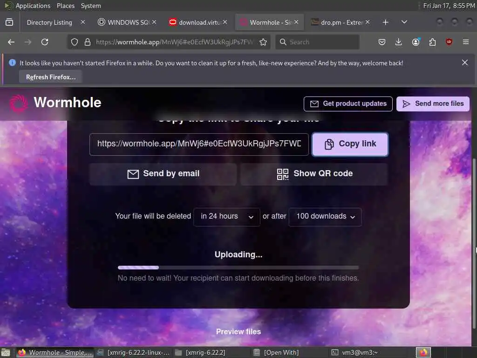
Task: Click the clock in top panel
Action: (449, 6)
